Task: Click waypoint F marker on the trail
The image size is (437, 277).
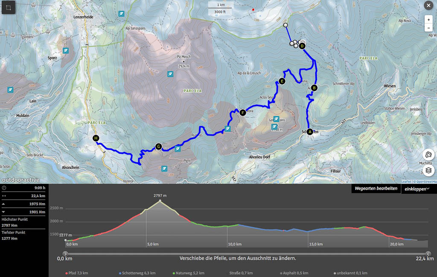Action: [x=242, y=113]
